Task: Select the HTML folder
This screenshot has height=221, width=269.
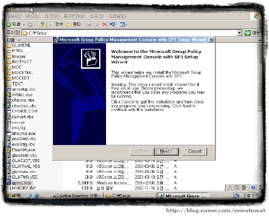Action: (x=15, y=51)
